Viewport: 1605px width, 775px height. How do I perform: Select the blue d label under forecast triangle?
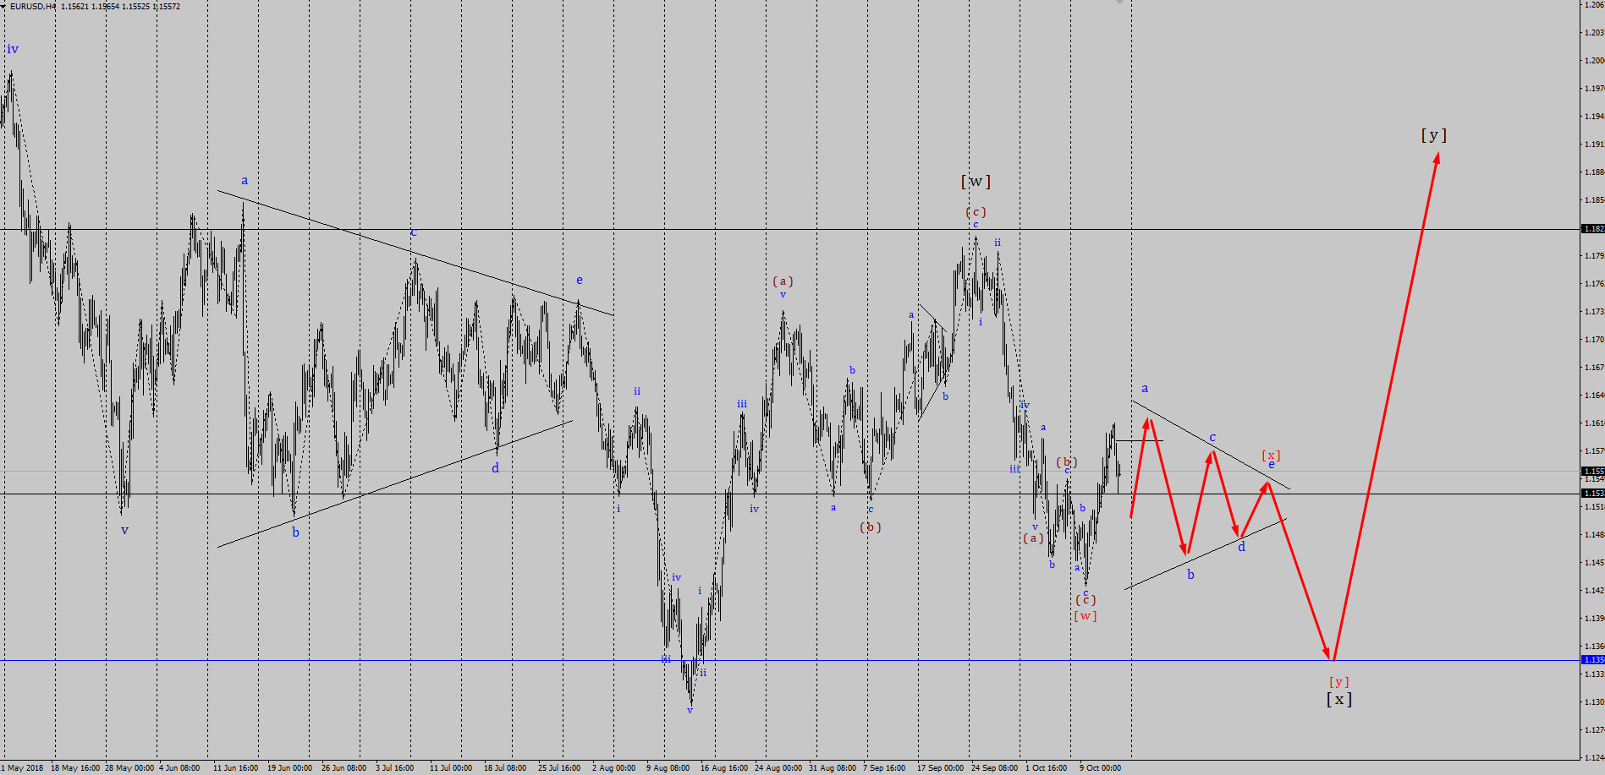1241,548
